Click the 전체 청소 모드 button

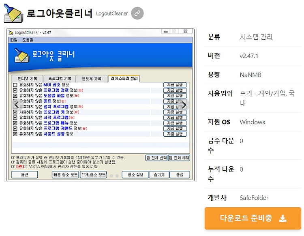point(93,174)
